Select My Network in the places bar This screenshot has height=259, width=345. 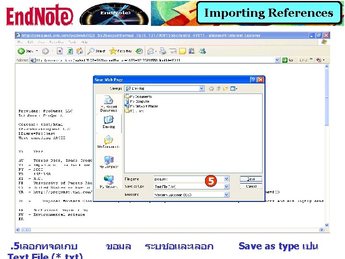(109, 182)
